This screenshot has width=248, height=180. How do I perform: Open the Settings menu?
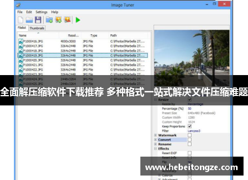(x=42, y=12)
